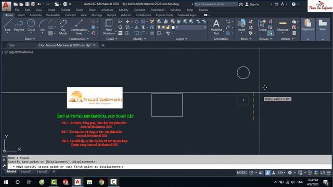Click the rectangle tool in Draw panel
This screenshot has height=187, width=333.
click(x=50, y=28)
